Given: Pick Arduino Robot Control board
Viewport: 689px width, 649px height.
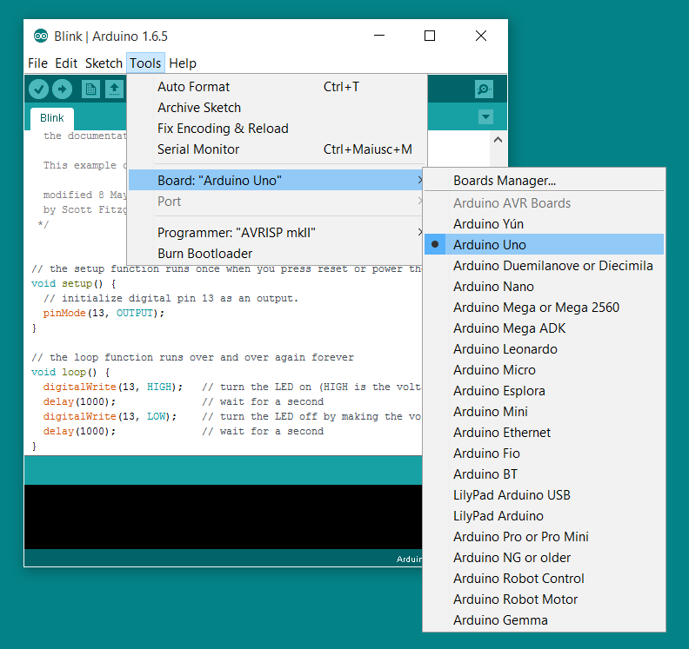Looking at the screenshot, I should 544,579.
